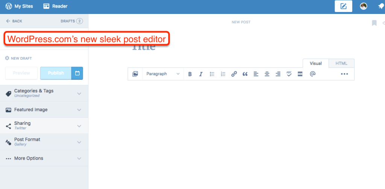Open the Reader
The height and width of the screenshot is (189, 385).
(x=55, y=6)
